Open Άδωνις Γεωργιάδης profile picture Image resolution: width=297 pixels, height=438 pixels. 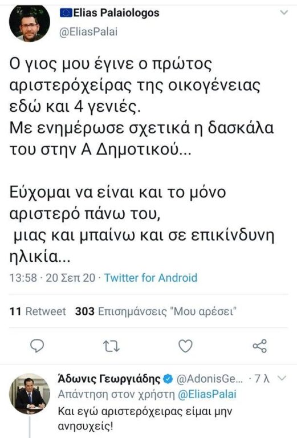tap(30, 394)
